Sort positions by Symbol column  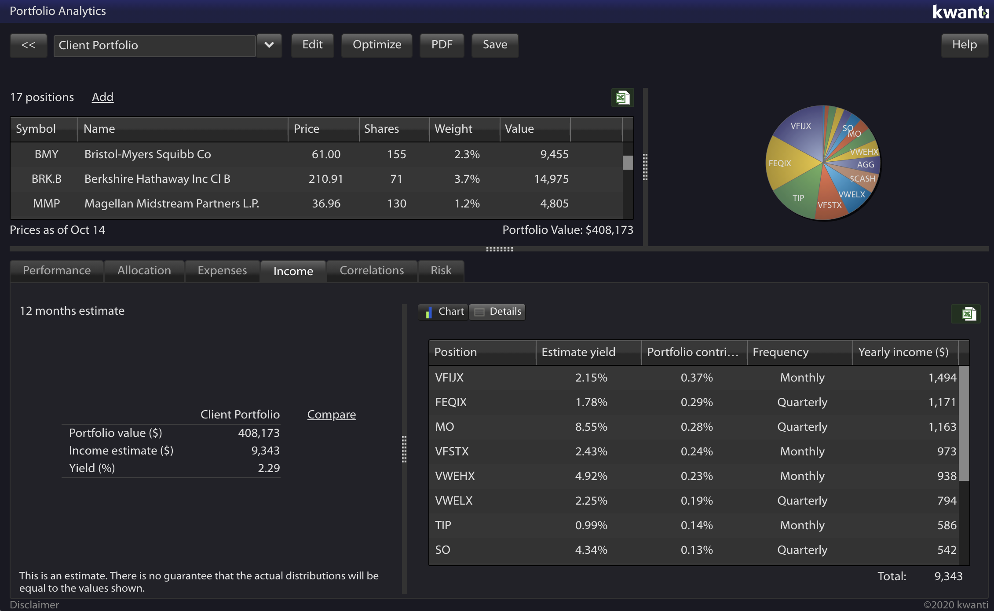coord(44,129)
